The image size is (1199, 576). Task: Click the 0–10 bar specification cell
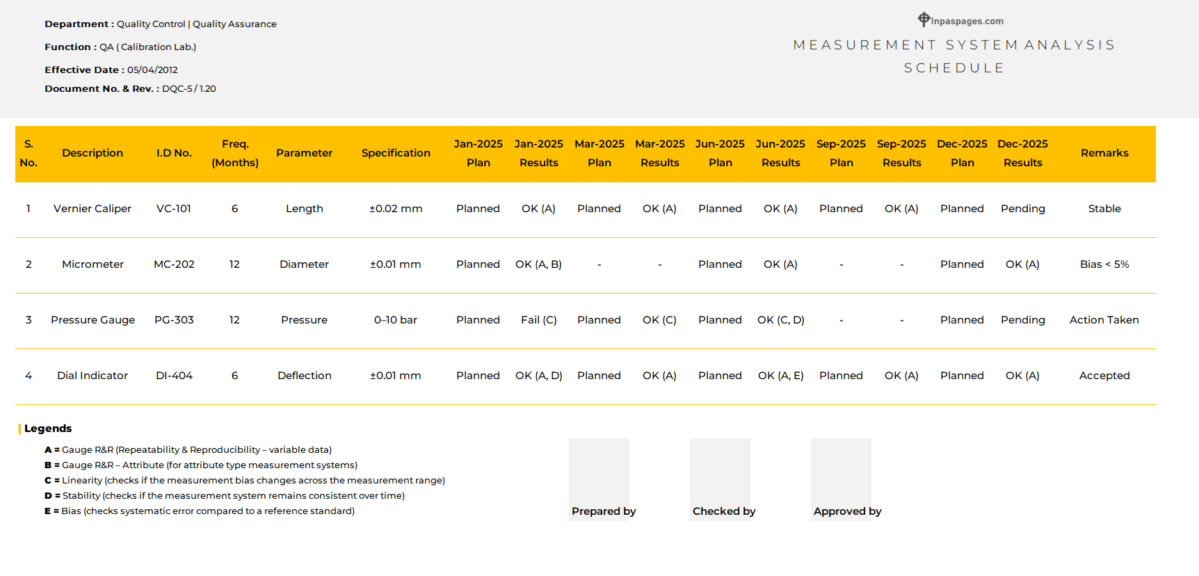(396, 320)
